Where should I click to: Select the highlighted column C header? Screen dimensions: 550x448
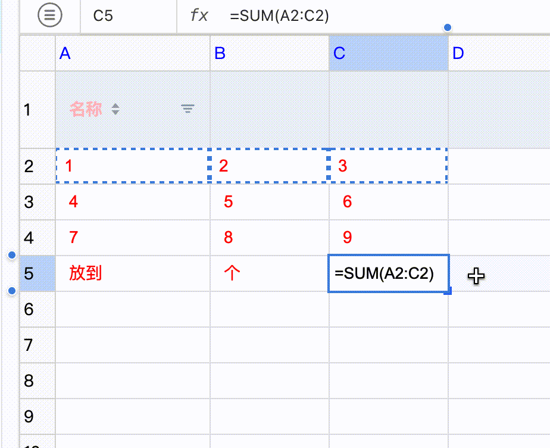click(388, 54)
